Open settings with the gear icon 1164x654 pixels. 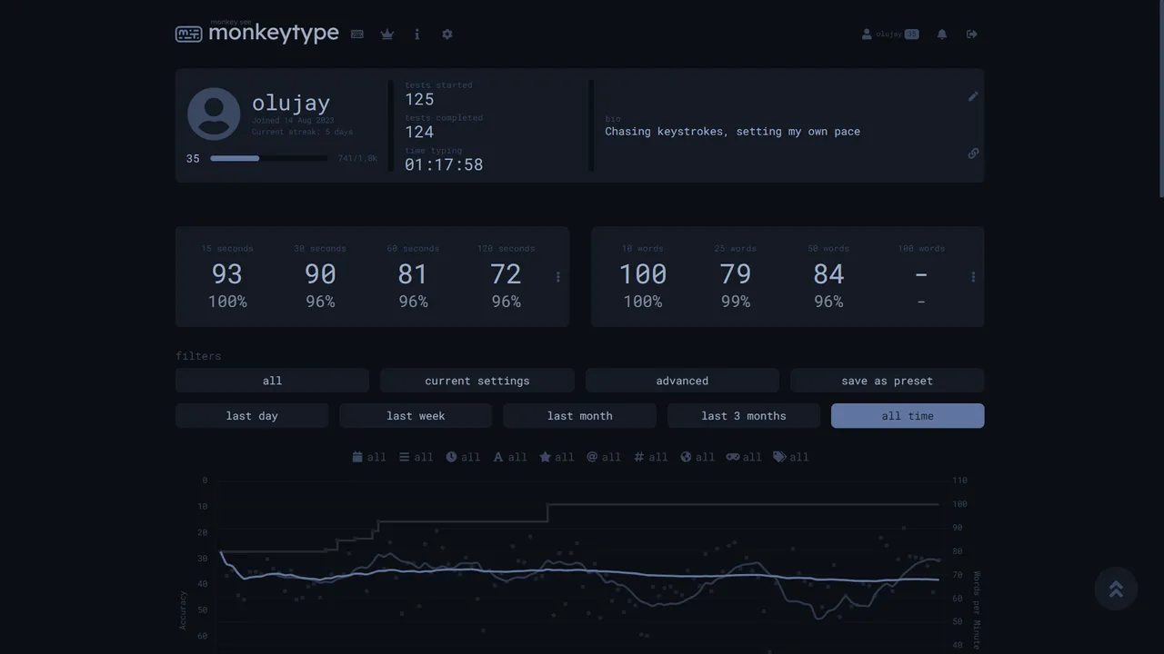[x=447, y=35]
